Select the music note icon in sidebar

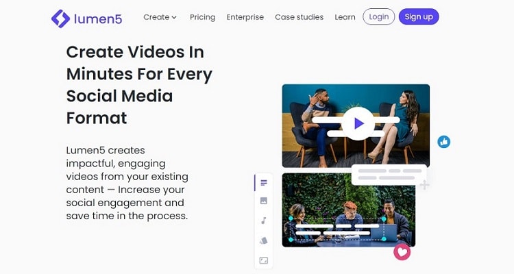click(x=264, y=221)
